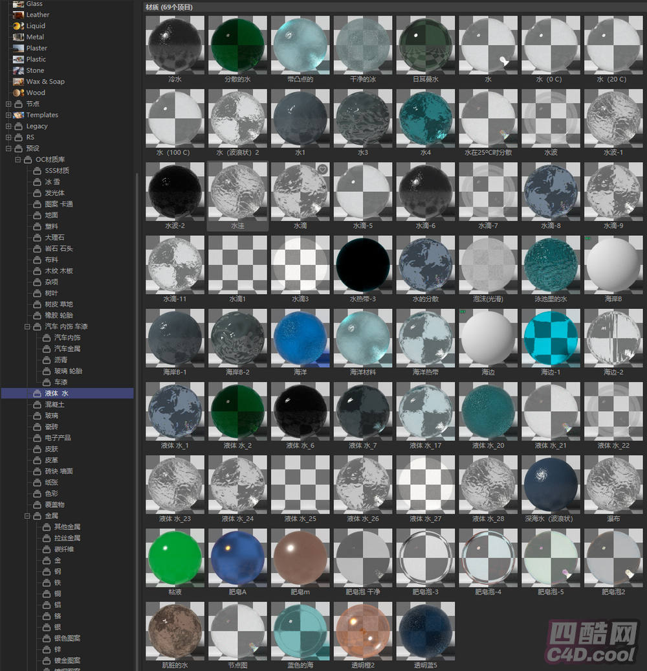Click the Leather category icon
Screen dimensions: 647x671
pos(18,14)
